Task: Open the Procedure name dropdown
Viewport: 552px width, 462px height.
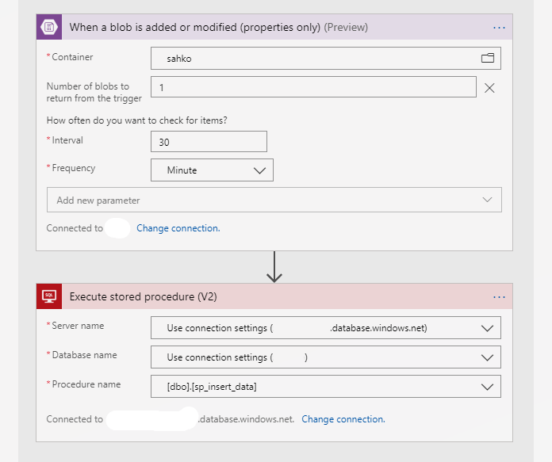Action: (486, 387)
